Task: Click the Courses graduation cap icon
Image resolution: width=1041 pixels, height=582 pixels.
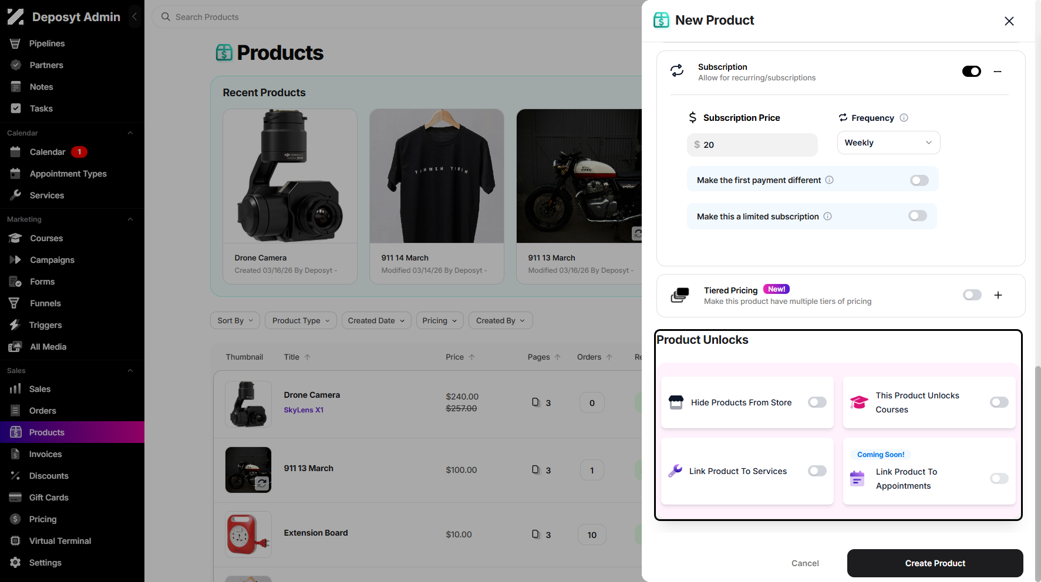Action: pyautogui.click(x=16, y=238)
